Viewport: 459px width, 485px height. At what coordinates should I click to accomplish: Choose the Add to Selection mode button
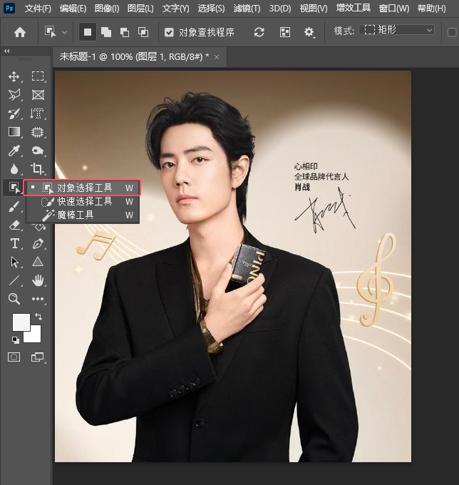click(106, 32)
